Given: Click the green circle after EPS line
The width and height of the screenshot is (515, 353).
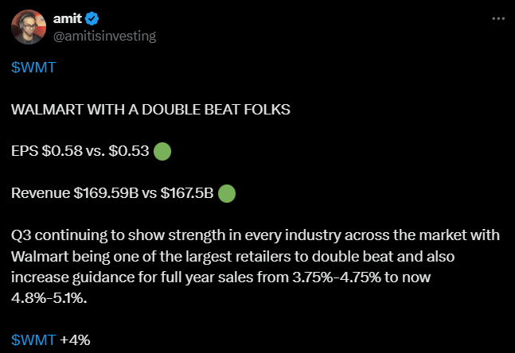Looking at the screenshot, I should point(162,152).
